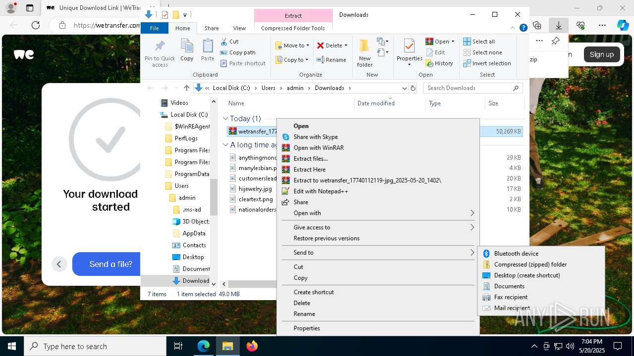
Task: Click the Edge Copilot icon
Action: [623, 25]
